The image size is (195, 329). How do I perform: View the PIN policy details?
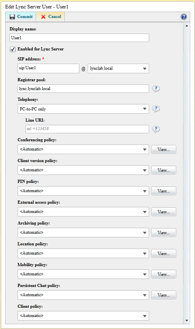point(163,191)
